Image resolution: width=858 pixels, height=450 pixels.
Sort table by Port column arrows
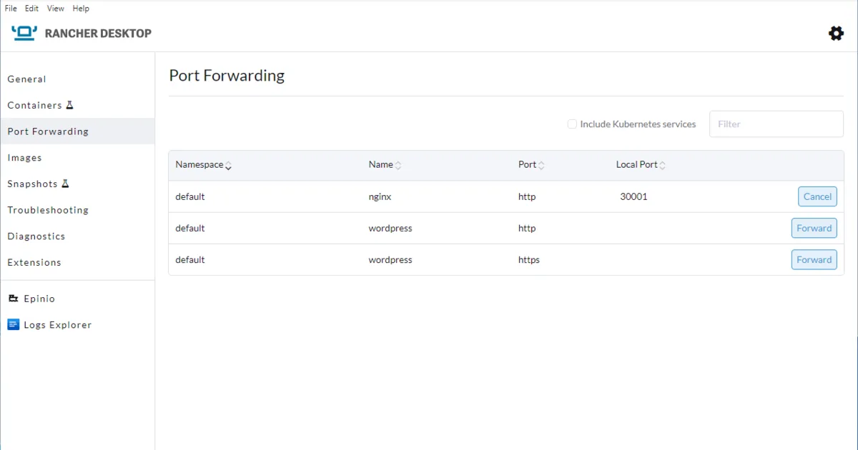(x=541, y=166)
